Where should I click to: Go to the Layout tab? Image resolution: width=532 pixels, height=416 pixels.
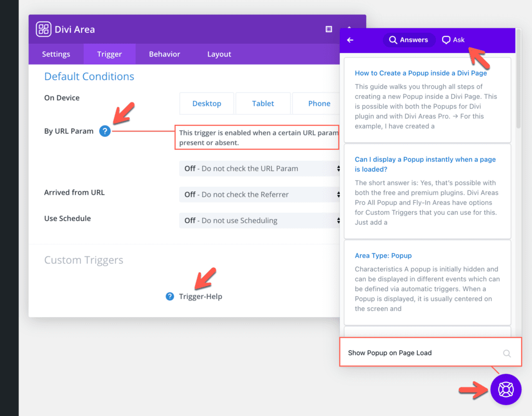point(219,54)
